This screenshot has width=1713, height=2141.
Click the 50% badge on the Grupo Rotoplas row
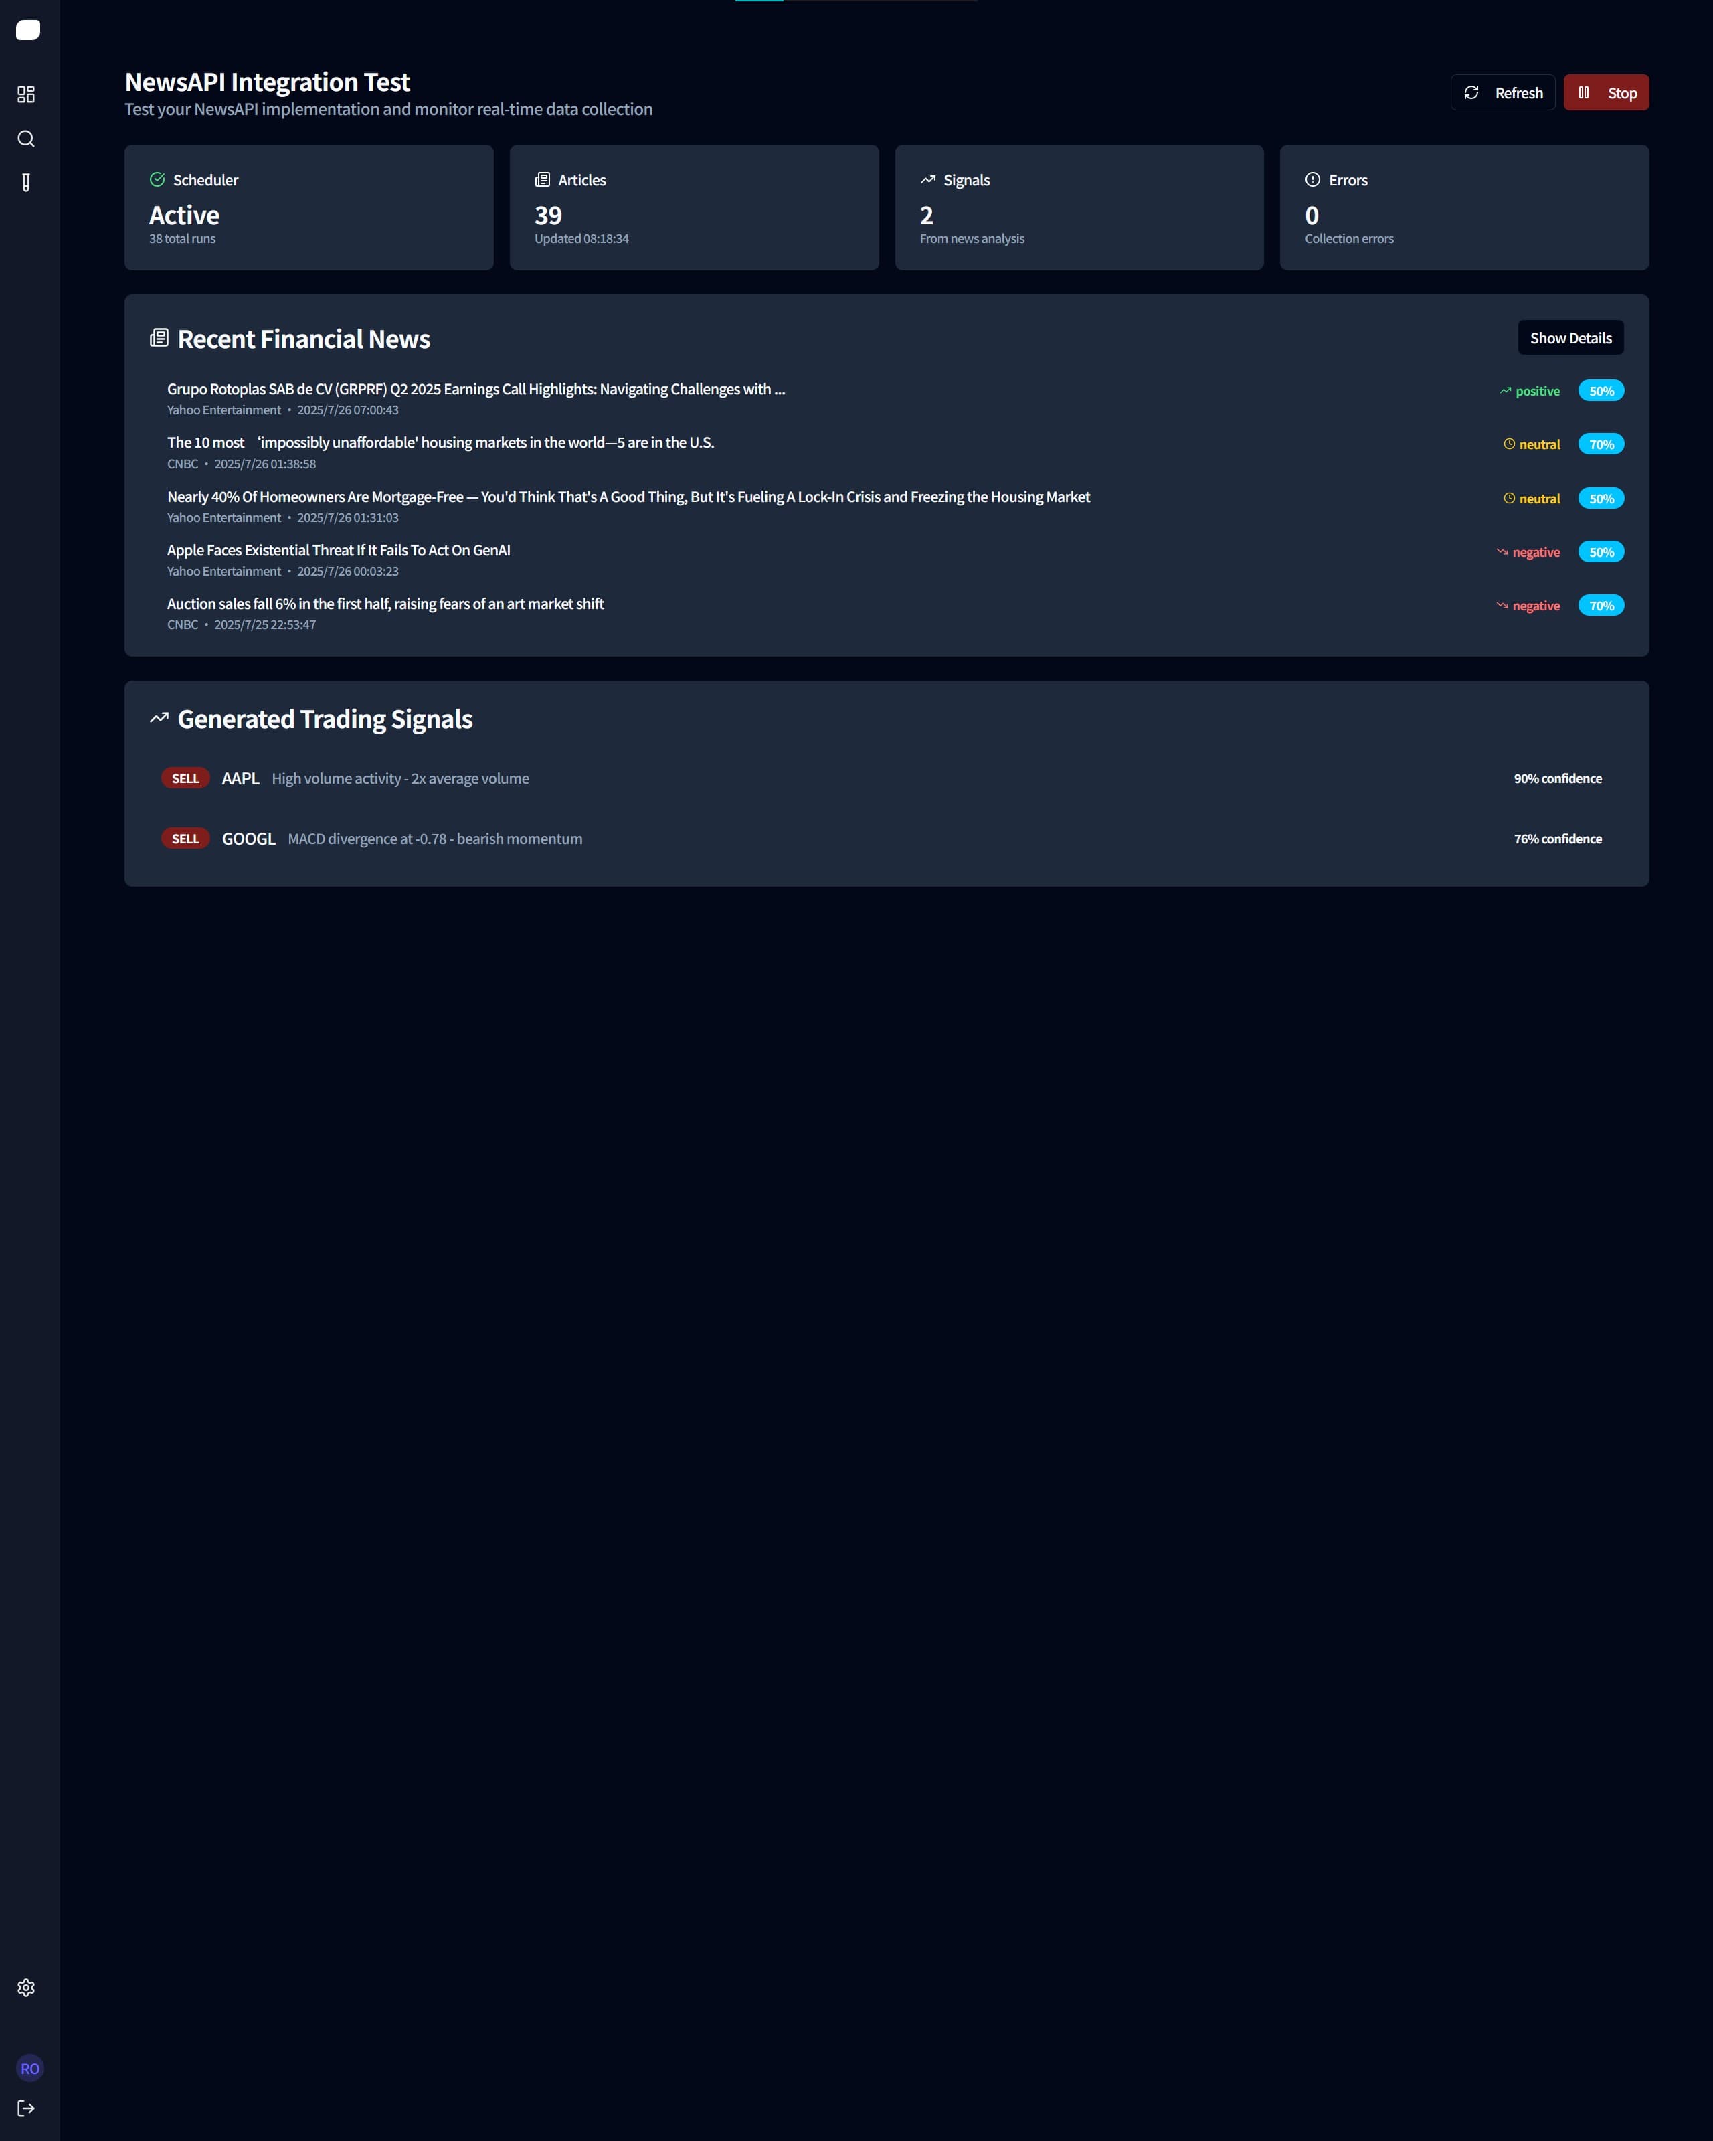pos(1601,392)
